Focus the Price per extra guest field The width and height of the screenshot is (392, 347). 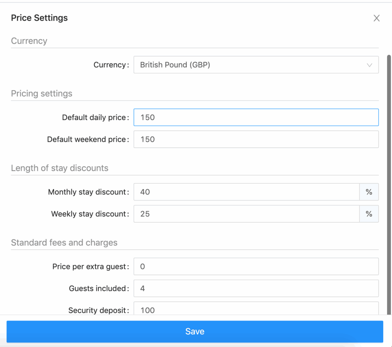point(256,266)
